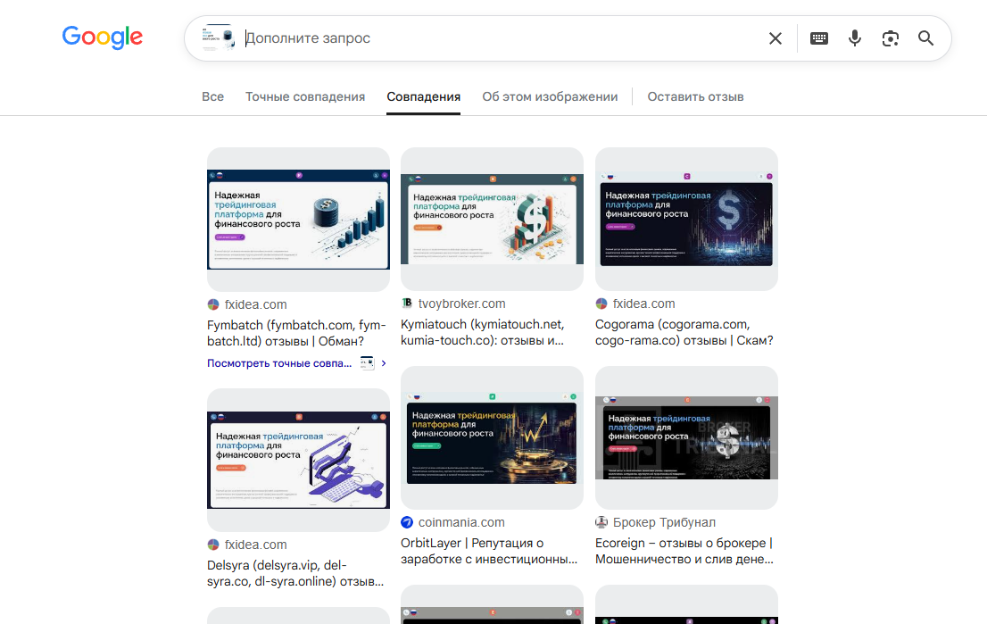Open the "Kymiatouch (kymiatouch.net..." result title
This screenshot has height=624, width=987.
483,332
